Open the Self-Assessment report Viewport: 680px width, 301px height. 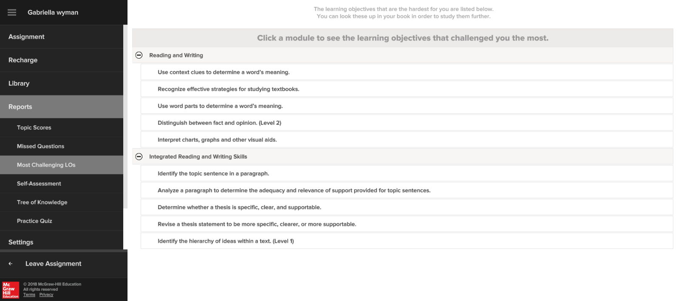point(62,183)
